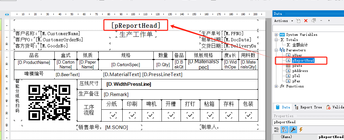Select the QR code barcode object

coord(50,102)
